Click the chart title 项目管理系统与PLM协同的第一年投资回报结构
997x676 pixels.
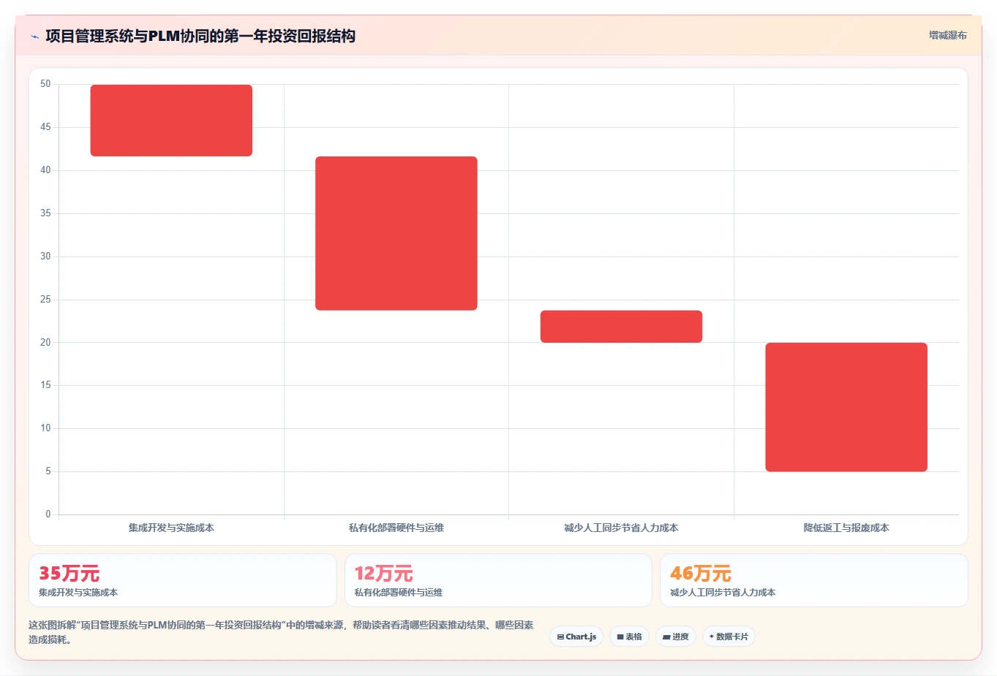pyautogui.click(x=200, y=36)
